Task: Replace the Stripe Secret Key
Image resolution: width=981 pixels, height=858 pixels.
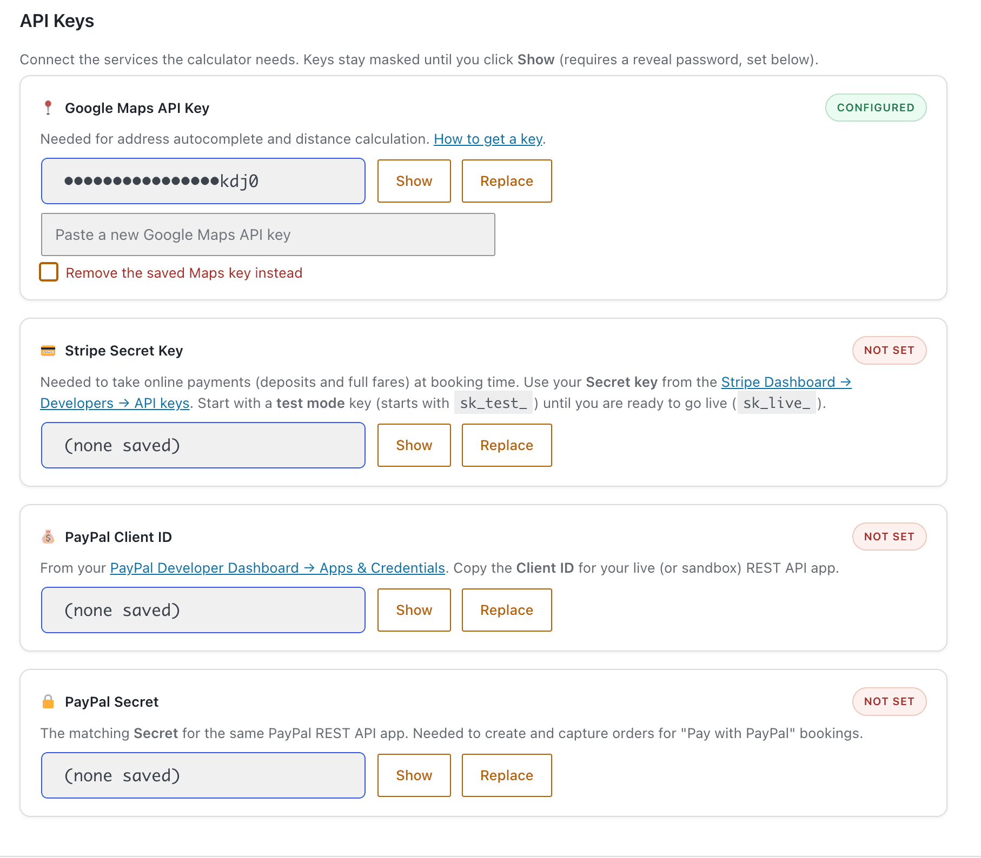Action: (x=507, y=445)
